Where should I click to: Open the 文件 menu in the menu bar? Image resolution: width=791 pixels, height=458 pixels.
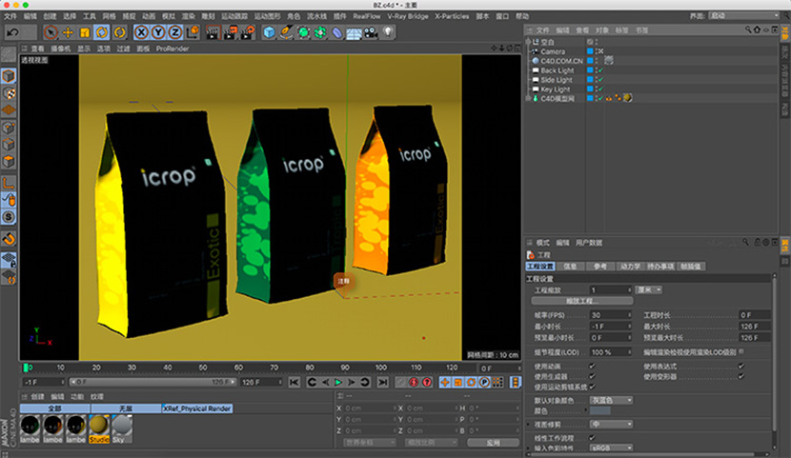10,16
